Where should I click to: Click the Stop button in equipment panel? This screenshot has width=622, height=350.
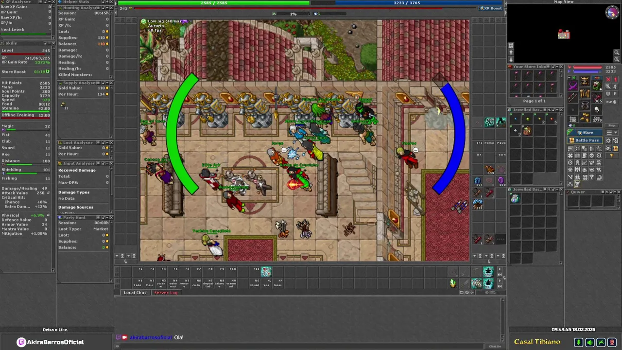[611, 125]
